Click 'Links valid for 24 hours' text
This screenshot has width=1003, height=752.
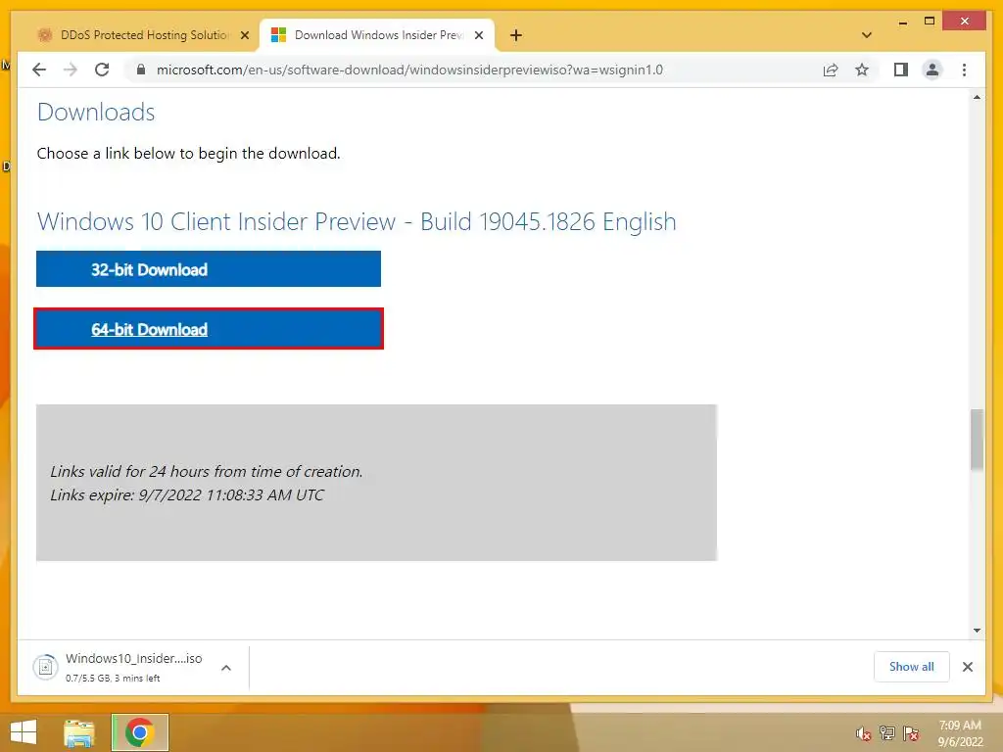(206, 471)
